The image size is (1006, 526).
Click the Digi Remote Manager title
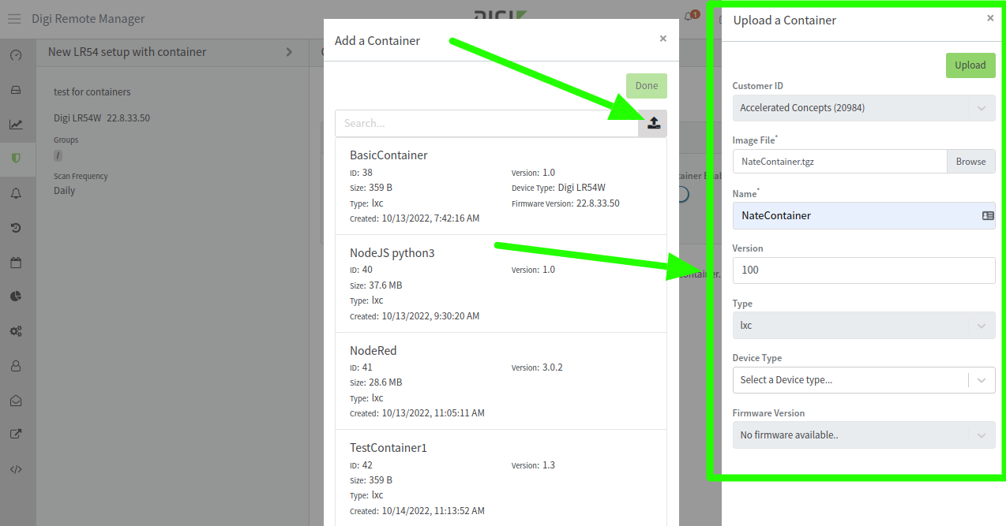click(x=88, y=19)
